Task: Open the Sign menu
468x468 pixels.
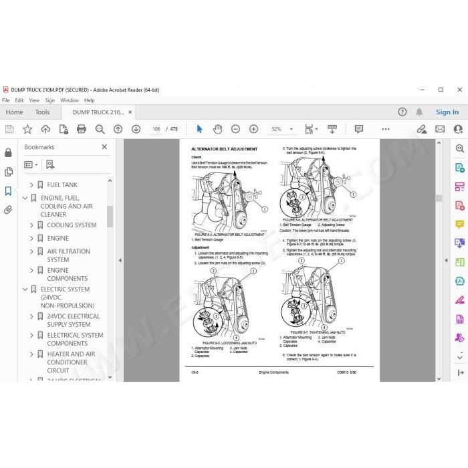Action: [50, 100]
